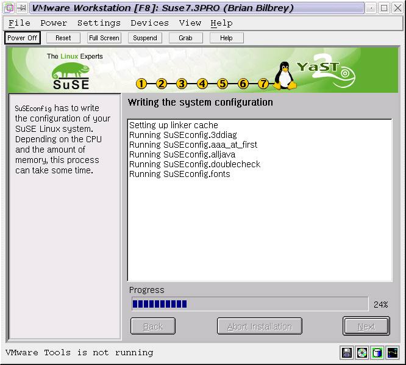The width and height of the screenshot is (406, 365).
Task: Click installation step 7 circle
Action: [x=263, y=84]
